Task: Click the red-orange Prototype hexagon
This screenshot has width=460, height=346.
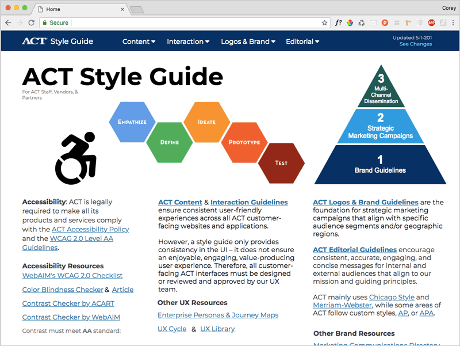Action: pos(244,142)
